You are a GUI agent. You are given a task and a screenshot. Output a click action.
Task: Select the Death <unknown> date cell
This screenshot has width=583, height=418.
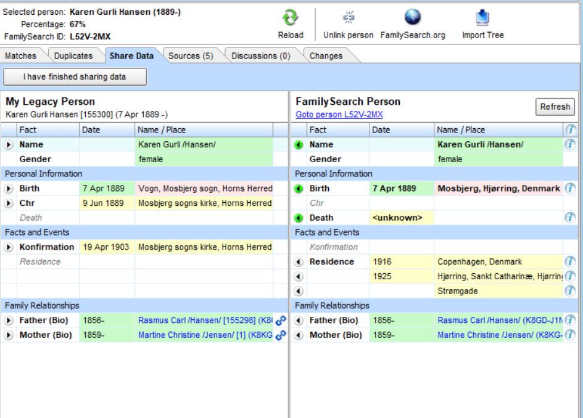[x=402, y=218]
